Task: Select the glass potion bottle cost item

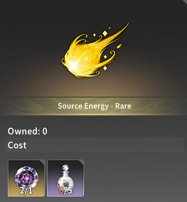Action: click(66, 178)
